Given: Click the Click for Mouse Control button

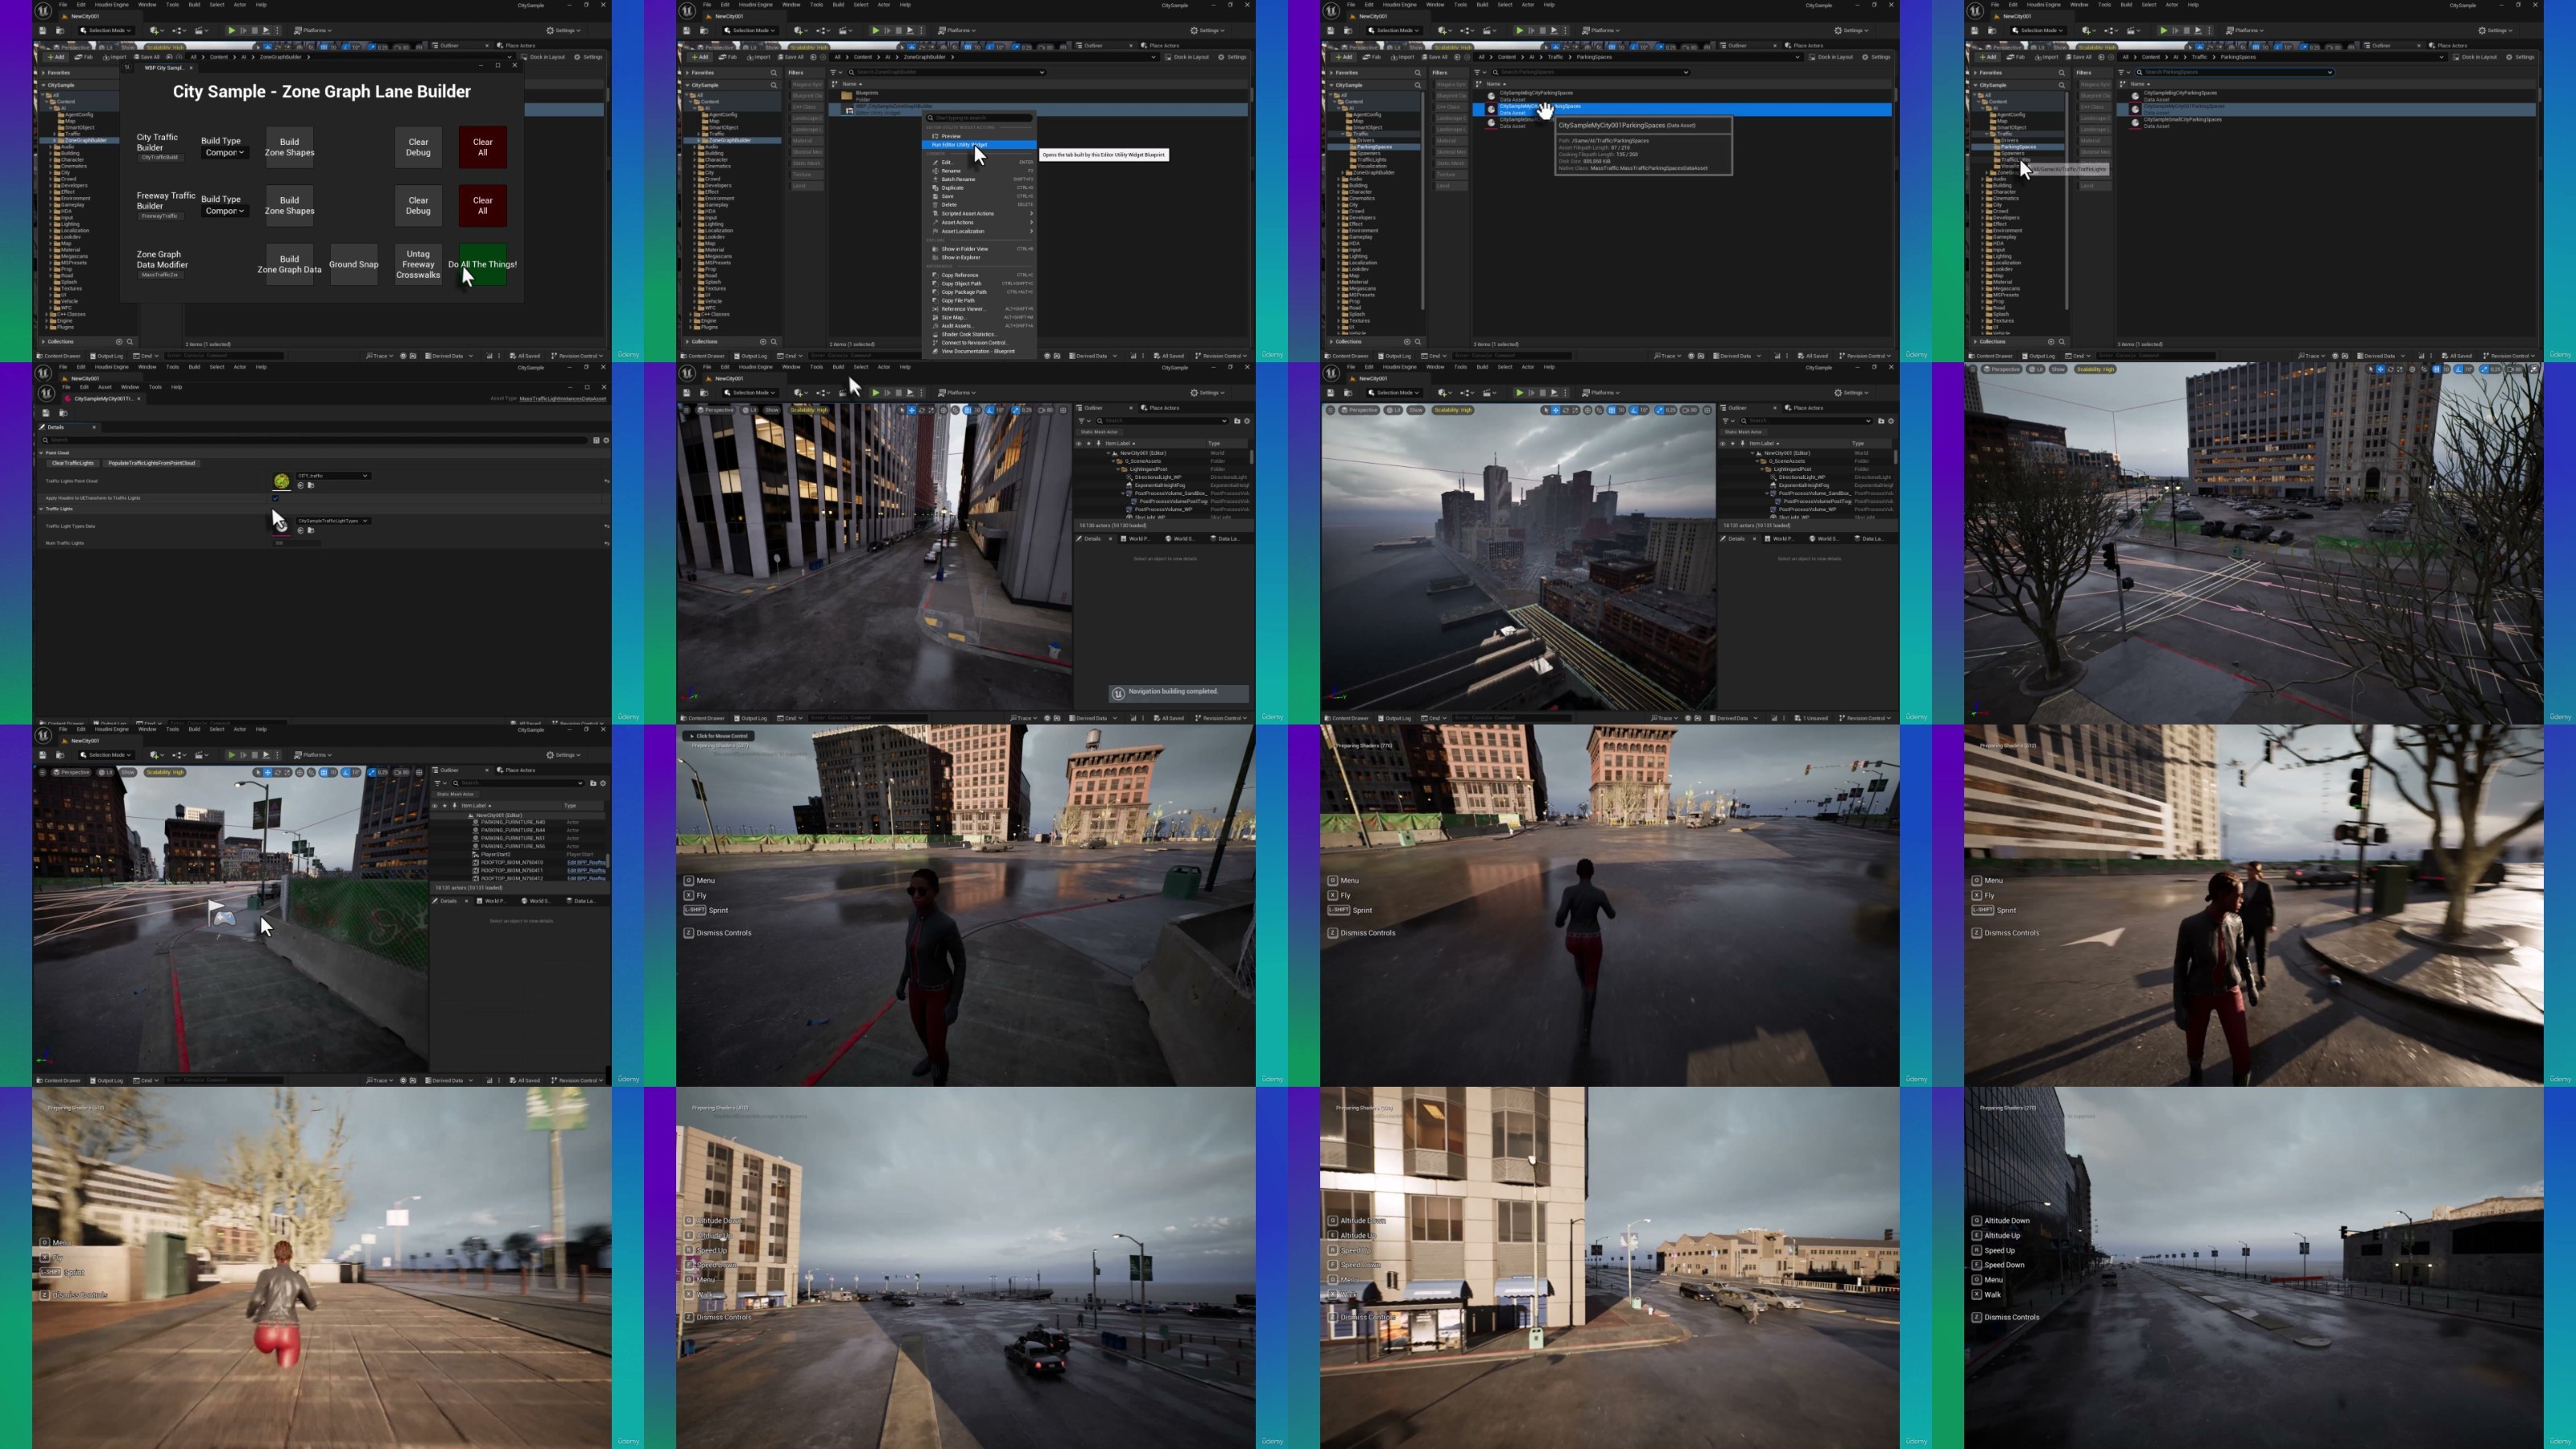Looking at the screenshot, I should pos(718,736).
